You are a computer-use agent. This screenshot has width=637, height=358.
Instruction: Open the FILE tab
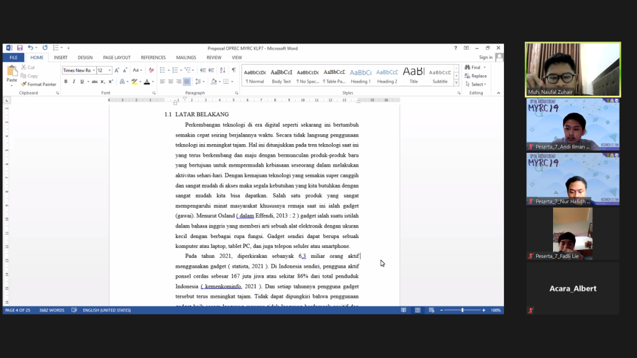pyautogui.click(x=14, y=58)
